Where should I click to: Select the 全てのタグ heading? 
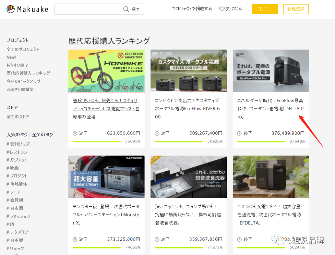point(42,134)
